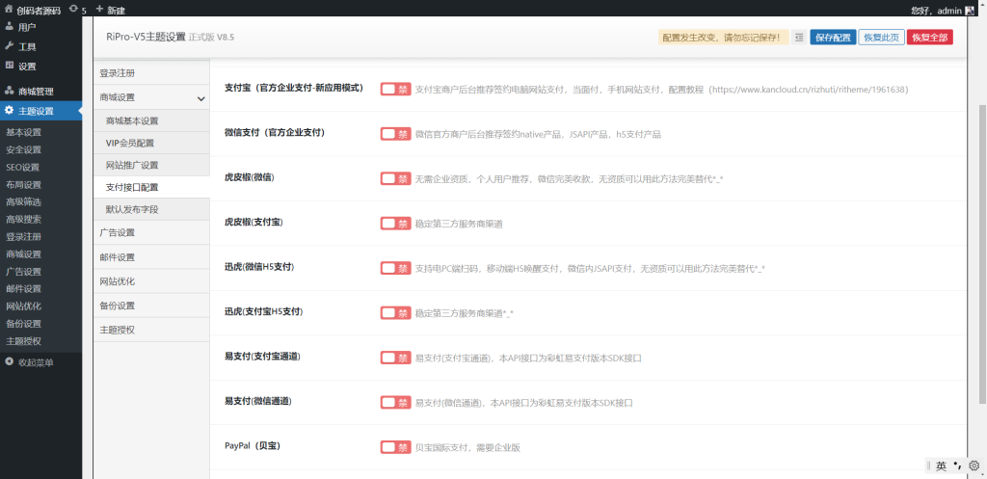Click the admin avatar in top bar
The height and width of the screenshot is (479, 987).
coord(972,11)
